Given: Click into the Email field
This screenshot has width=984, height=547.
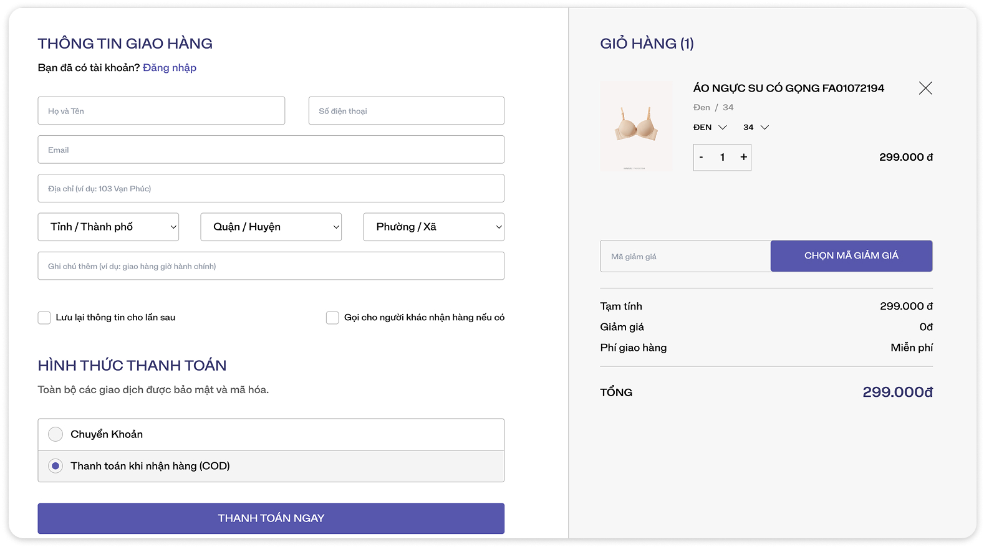Looking at the screenshot, I should [271, 150].
